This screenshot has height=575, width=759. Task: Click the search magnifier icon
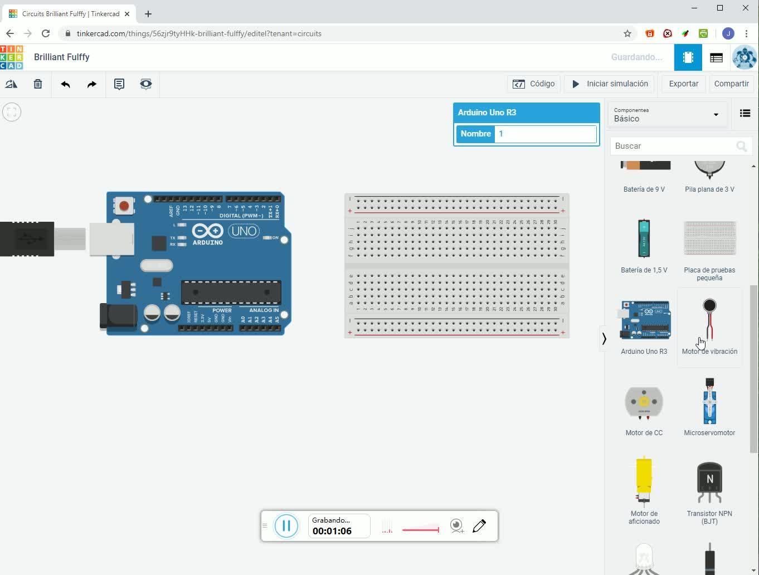pyautogui.click(x=742, y=146)
